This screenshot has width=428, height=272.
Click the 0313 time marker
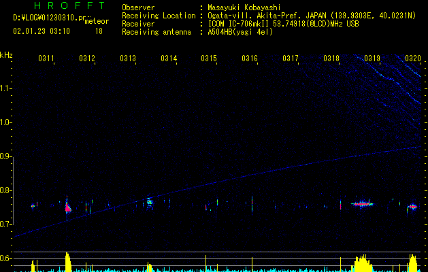pyautogui.click(x=128, y=58)
